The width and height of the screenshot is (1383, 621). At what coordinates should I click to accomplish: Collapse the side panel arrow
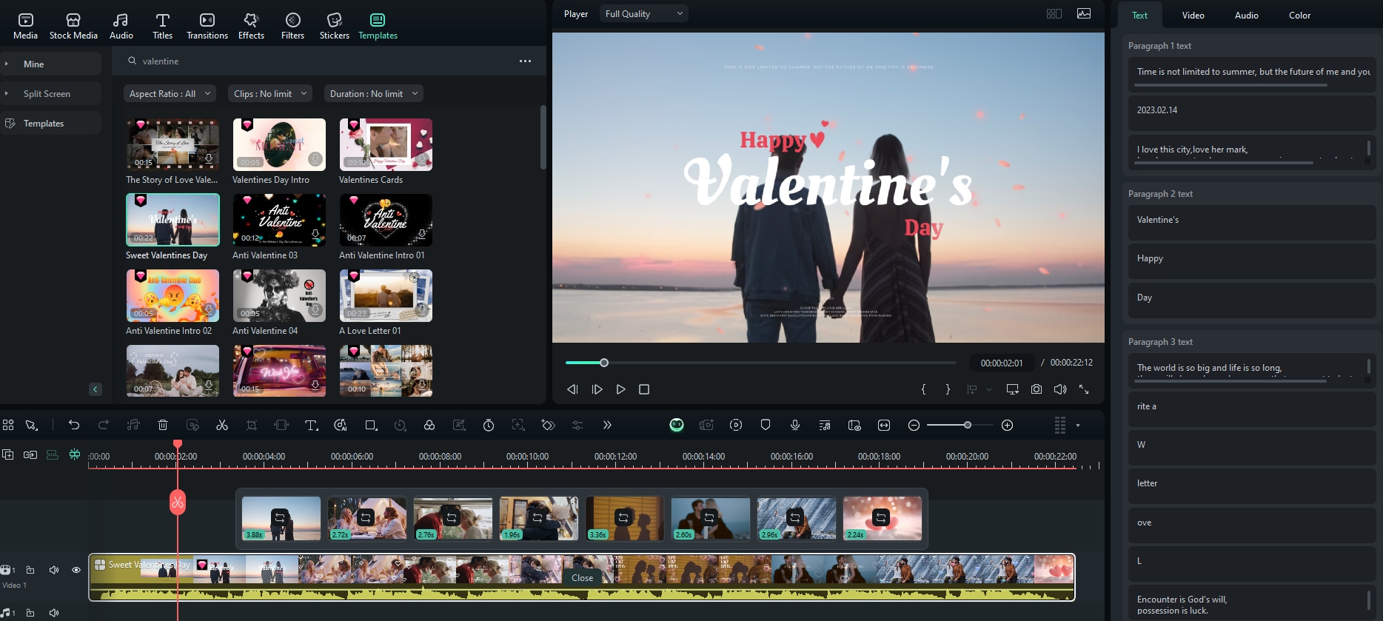(95, 389)
